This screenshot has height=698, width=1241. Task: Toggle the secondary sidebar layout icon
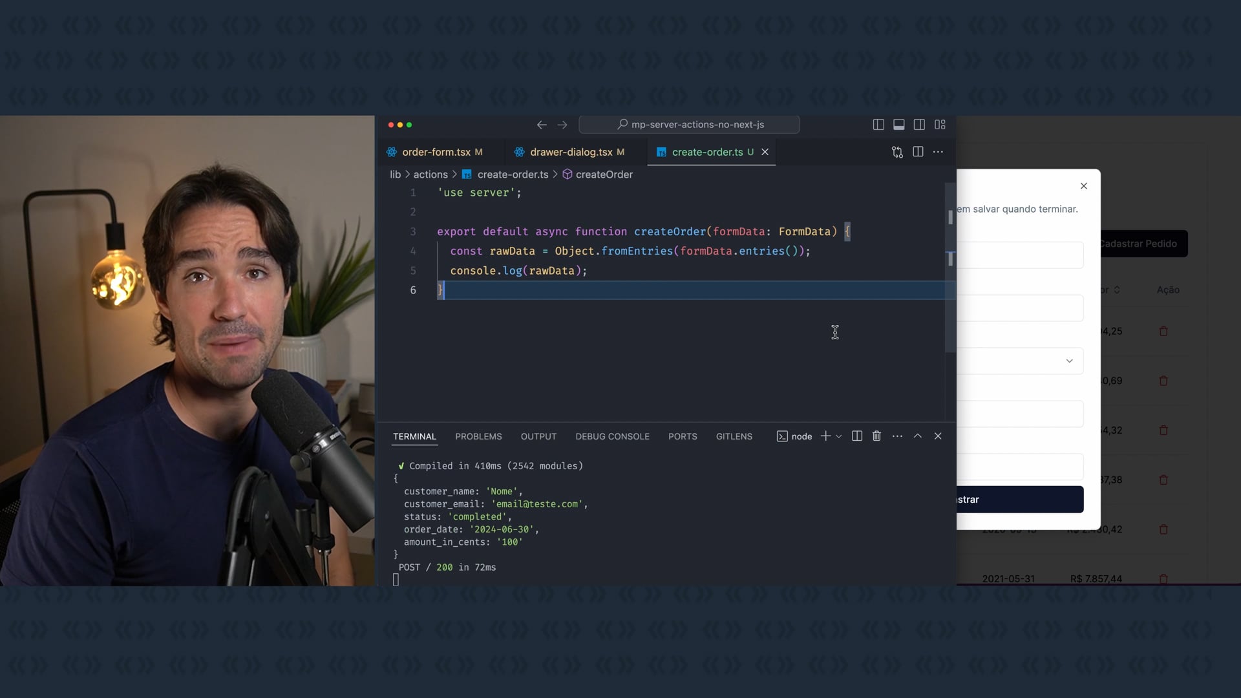click(919, 125)
